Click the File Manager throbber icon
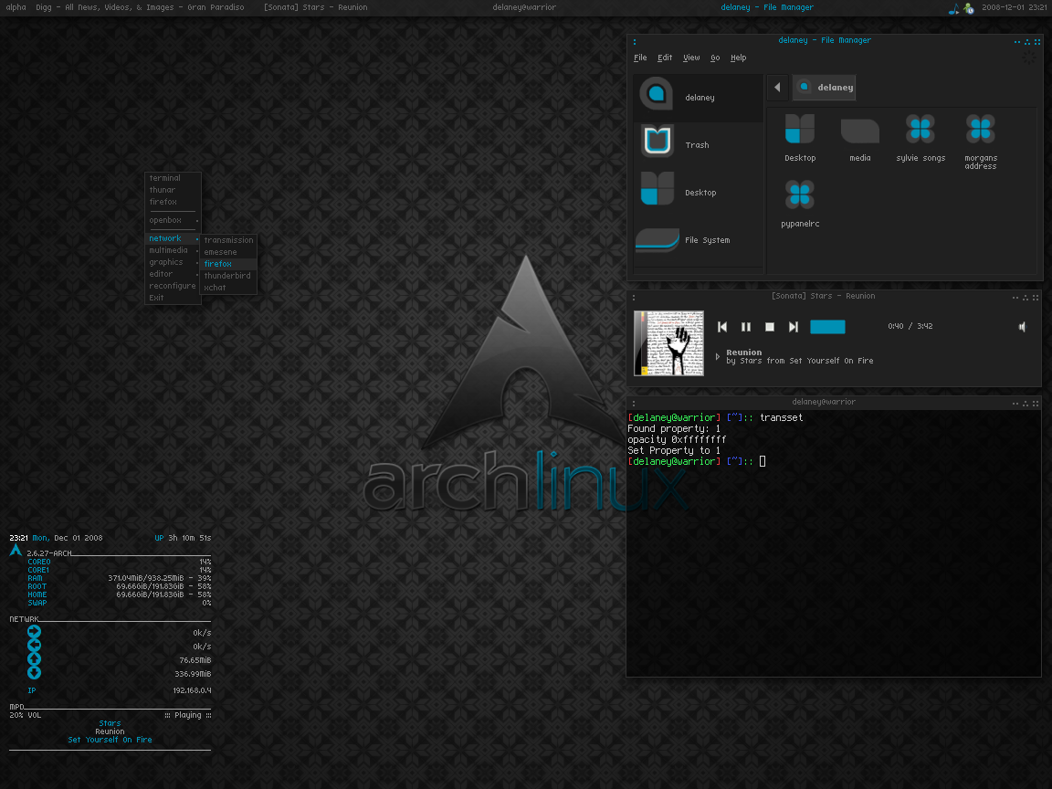This screenshot has width=1052, height=789. point(1028,58)
